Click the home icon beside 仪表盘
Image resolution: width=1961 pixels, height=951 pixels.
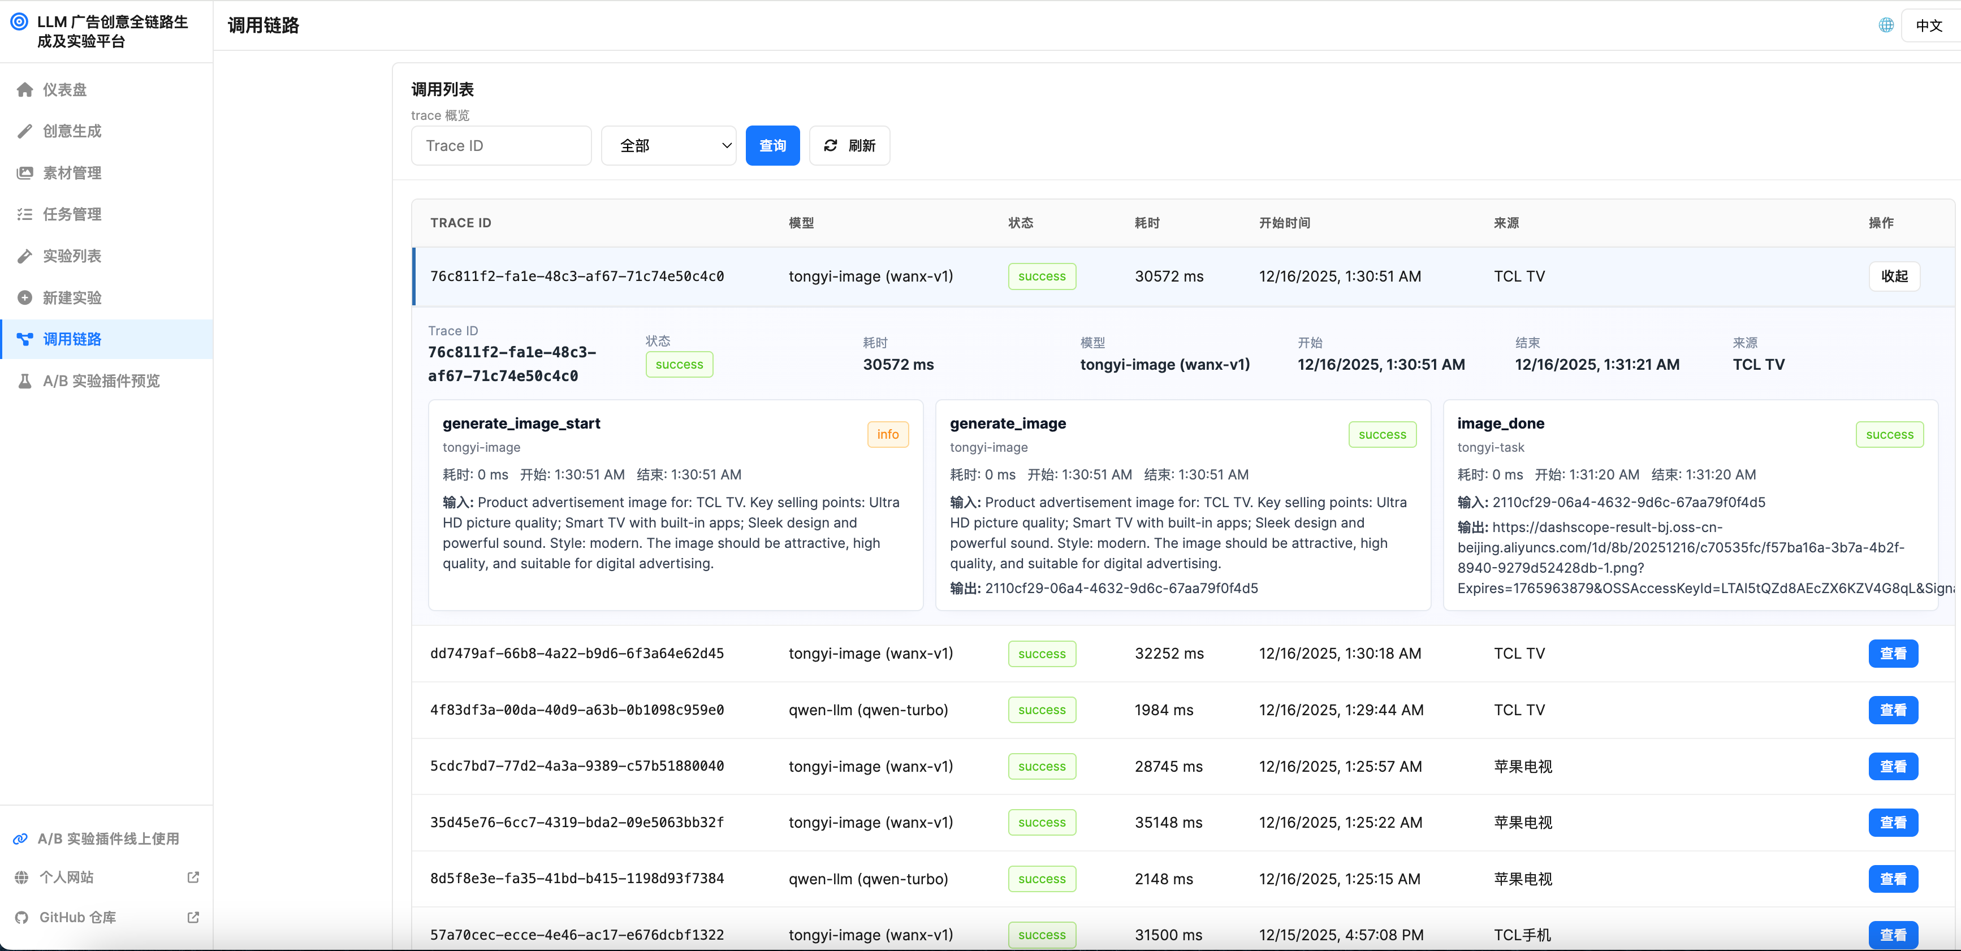[25, 90]
